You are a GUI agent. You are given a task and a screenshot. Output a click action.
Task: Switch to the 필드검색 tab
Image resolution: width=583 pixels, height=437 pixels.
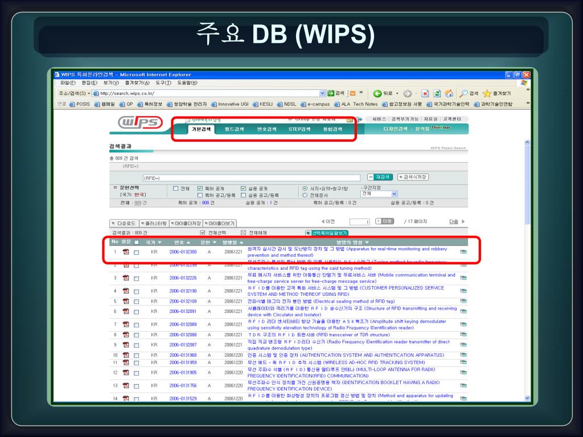click(x=234, y=129)
